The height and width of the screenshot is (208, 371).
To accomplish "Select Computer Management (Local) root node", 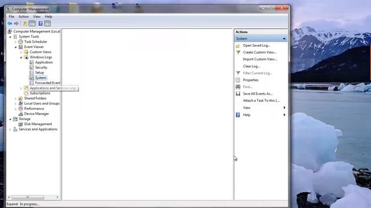I will coord(37,31).
